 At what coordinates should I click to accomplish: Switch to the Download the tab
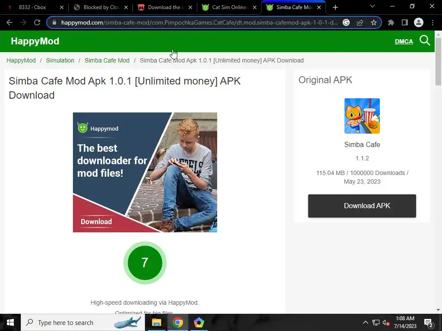(x=164, y=7)
